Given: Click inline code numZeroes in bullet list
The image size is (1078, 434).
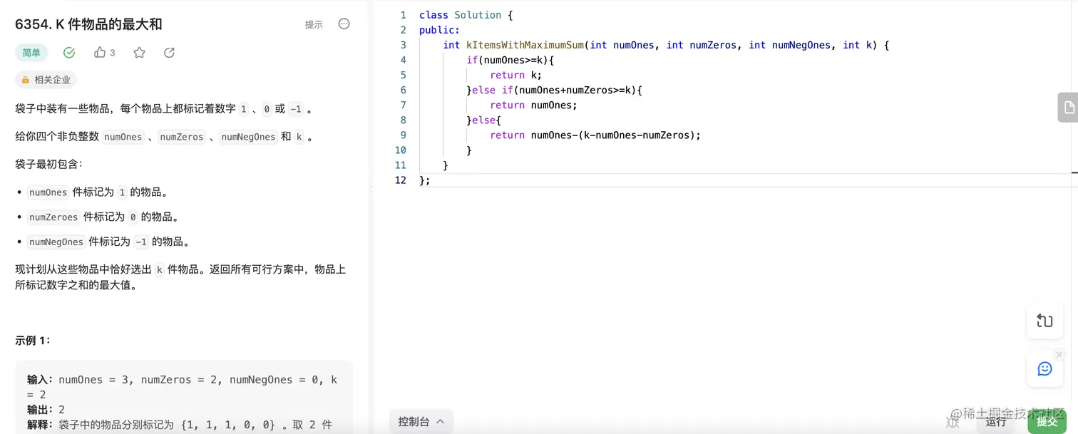Looking at the screenshot, I should point(53,217).
